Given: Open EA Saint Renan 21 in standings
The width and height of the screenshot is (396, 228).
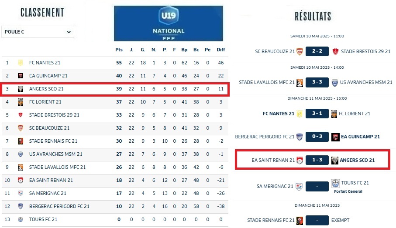Looking at the screenshot, I should (51, 180).
